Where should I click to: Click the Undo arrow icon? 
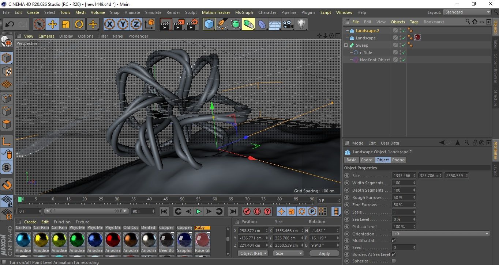[x=10, y=24]
